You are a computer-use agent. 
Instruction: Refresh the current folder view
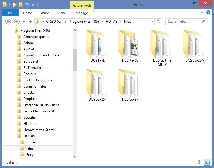click(x=158, y=22)
